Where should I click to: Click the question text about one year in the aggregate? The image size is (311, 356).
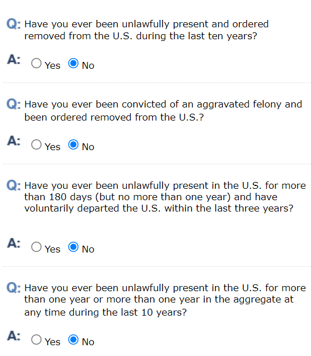tap(165, 300)
